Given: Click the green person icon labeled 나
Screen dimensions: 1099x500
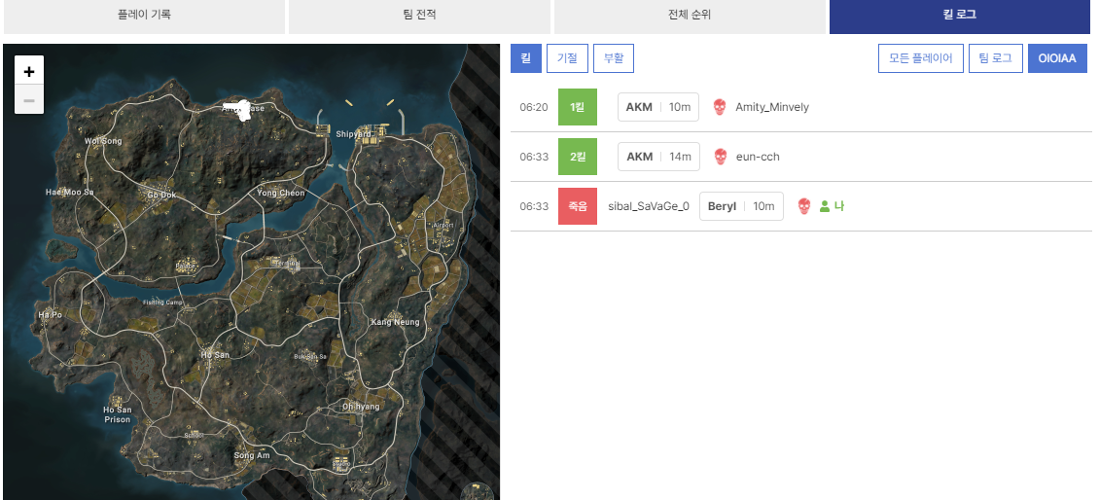Looking at the screenshot, I should pos(825,206).
